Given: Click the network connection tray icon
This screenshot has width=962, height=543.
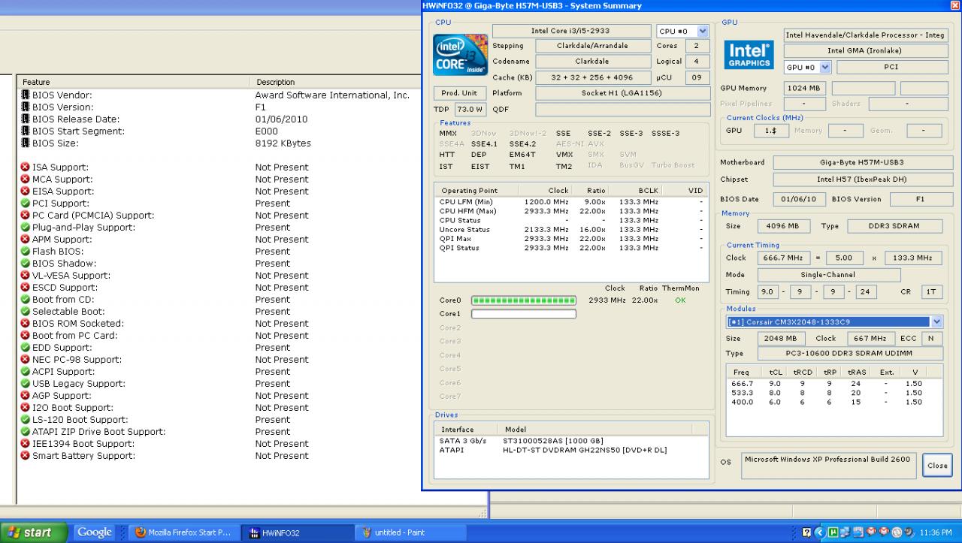Looking at the screenshot, I should tap(846, 532).
